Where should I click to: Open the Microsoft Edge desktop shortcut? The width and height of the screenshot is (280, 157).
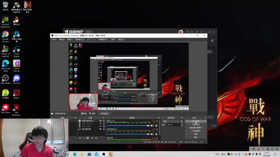pos(5,66)
